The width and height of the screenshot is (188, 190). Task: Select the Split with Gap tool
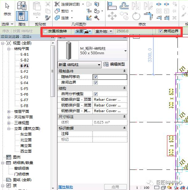167,4
